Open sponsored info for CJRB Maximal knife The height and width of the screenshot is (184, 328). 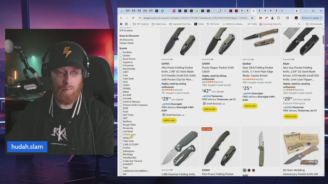coord(172,170)
